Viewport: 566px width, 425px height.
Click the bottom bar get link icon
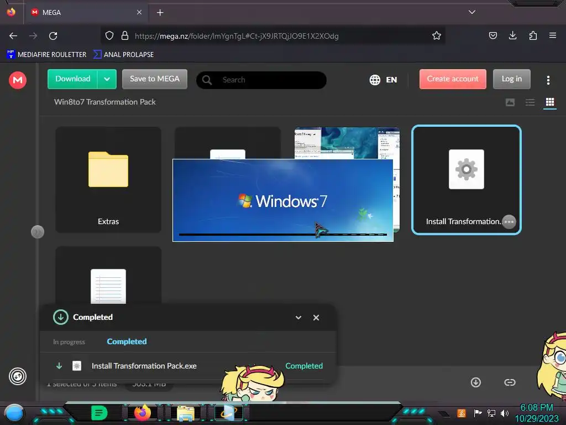[x=510, y=382]
